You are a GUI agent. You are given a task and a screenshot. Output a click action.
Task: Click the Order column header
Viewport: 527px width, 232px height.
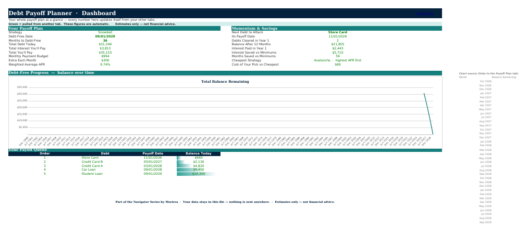[45, 153]
